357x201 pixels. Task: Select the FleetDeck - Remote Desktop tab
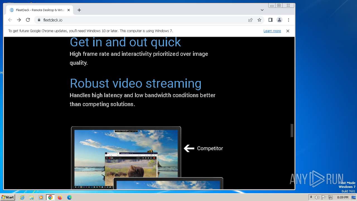tap(40, 10)
